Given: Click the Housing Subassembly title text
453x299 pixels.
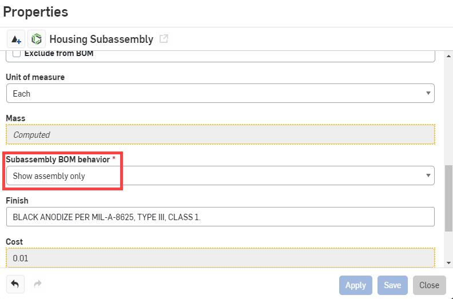Looking at the screenshot, I should click(x=101, y=39).
